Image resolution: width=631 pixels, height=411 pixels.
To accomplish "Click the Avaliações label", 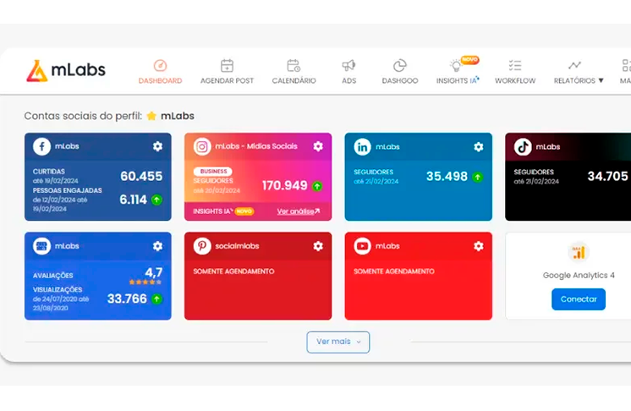I will point(52,276).
